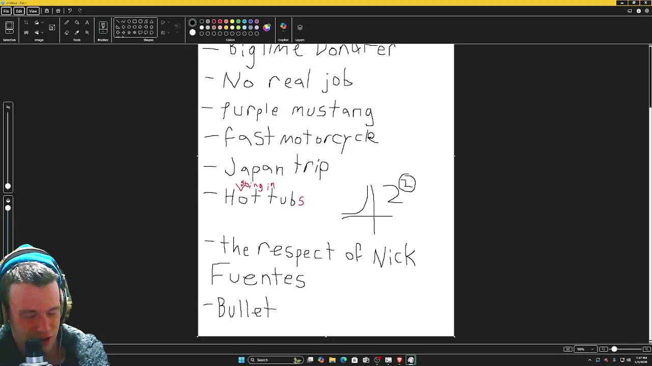The height and width of the screenshot is (366, 652).
Task: Click the vertical canvas scrollbar
Action: (x=650, y=76)
